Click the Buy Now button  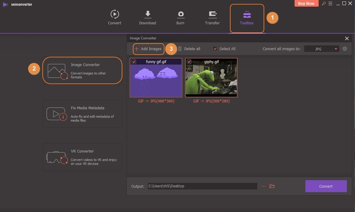click(x=307, y=3)
